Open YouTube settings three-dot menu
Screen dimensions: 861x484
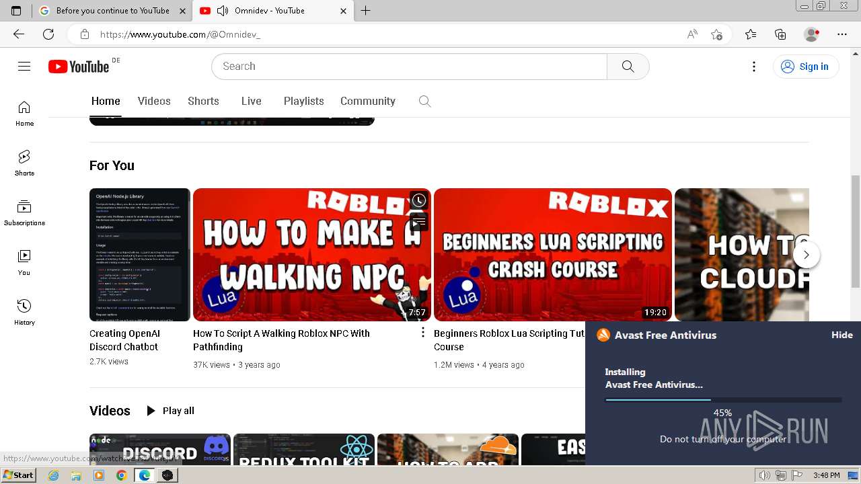(754, 66)
